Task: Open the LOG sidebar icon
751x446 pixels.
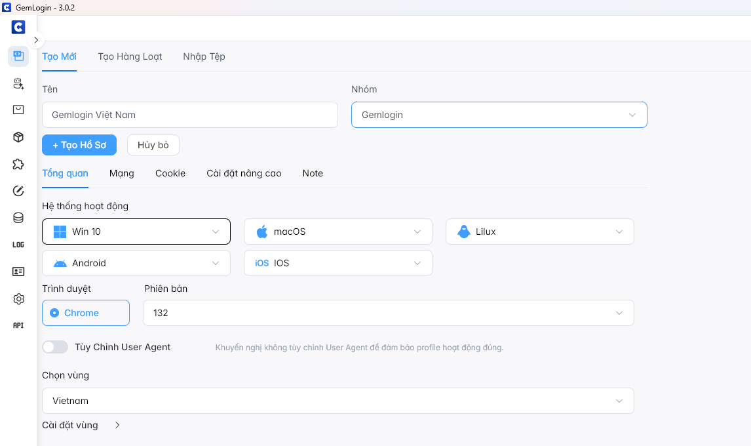Action: tap(18, 245)
